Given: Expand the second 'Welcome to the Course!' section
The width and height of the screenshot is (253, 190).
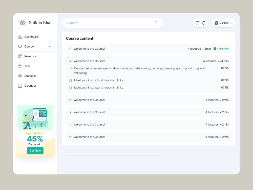Looking at the screenshot, I should 70,61.
